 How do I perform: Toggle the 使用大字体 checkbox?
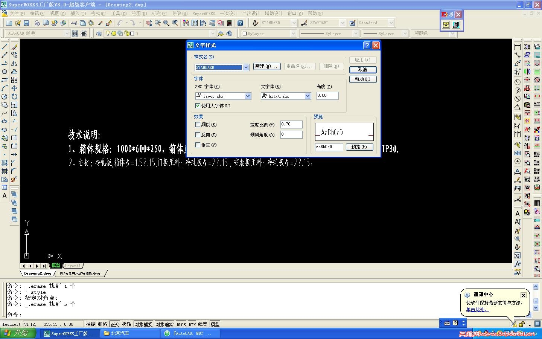click(x=198, y=106)
